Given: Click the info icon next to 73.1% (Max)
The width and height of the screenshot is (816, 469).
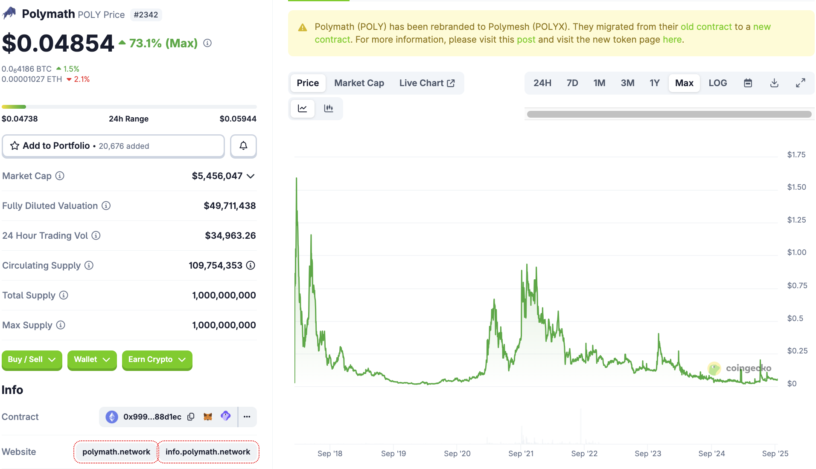Looking at the screenshot, I should (x=207, y=43).
